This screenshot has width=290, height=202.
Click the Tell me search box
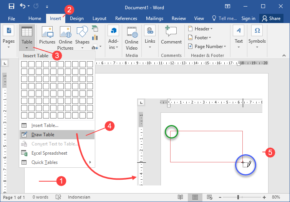pyautogui.click(x=224, y=18)
